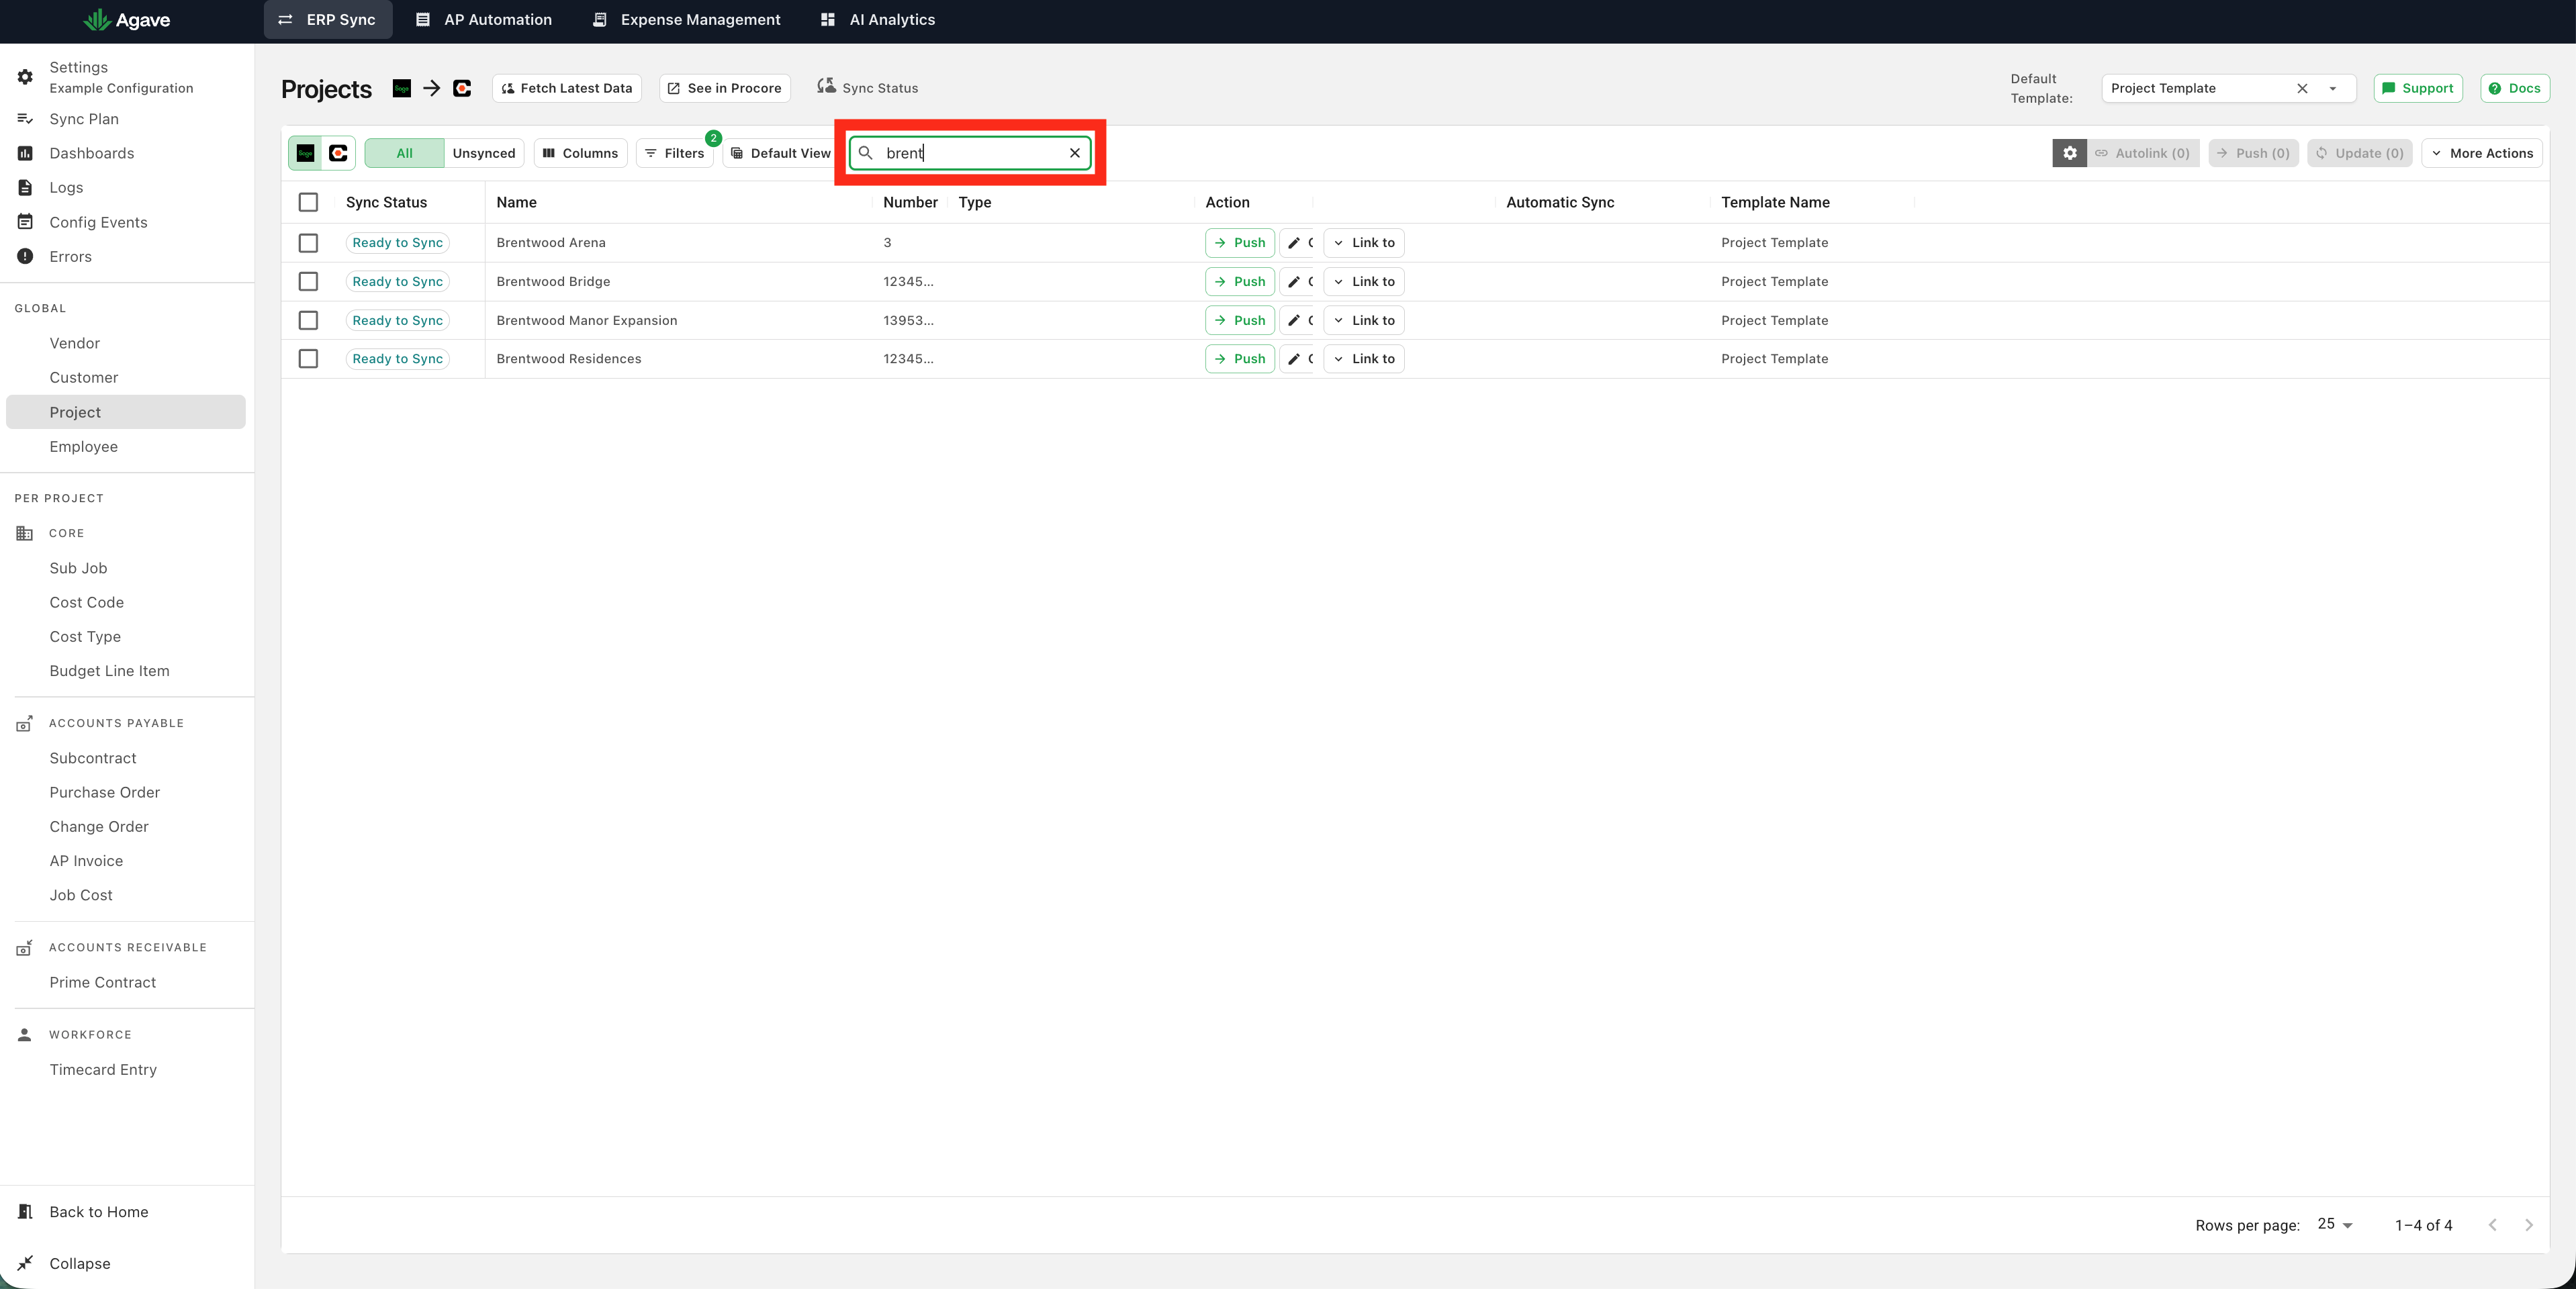Go to next page arrow in pagination

[2529, 1225]
